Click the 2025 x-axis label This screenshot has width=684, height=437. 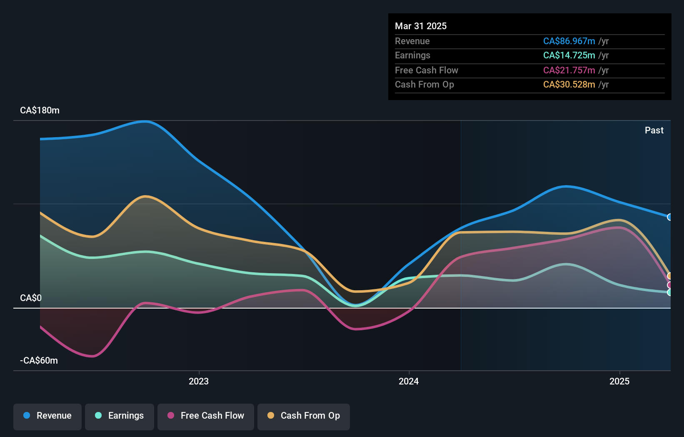point(619,381)
